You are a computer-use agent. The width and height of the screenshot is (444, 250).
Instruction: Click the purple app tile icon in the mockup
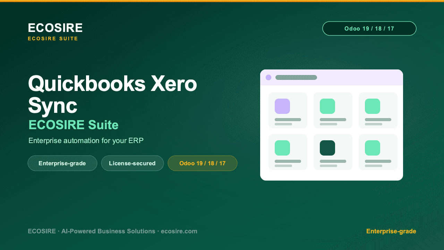282,106
